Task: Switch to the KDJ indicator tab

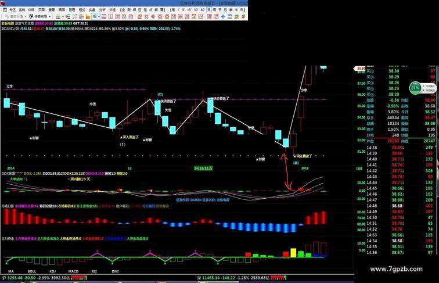Action: click(x=52, y=271)
